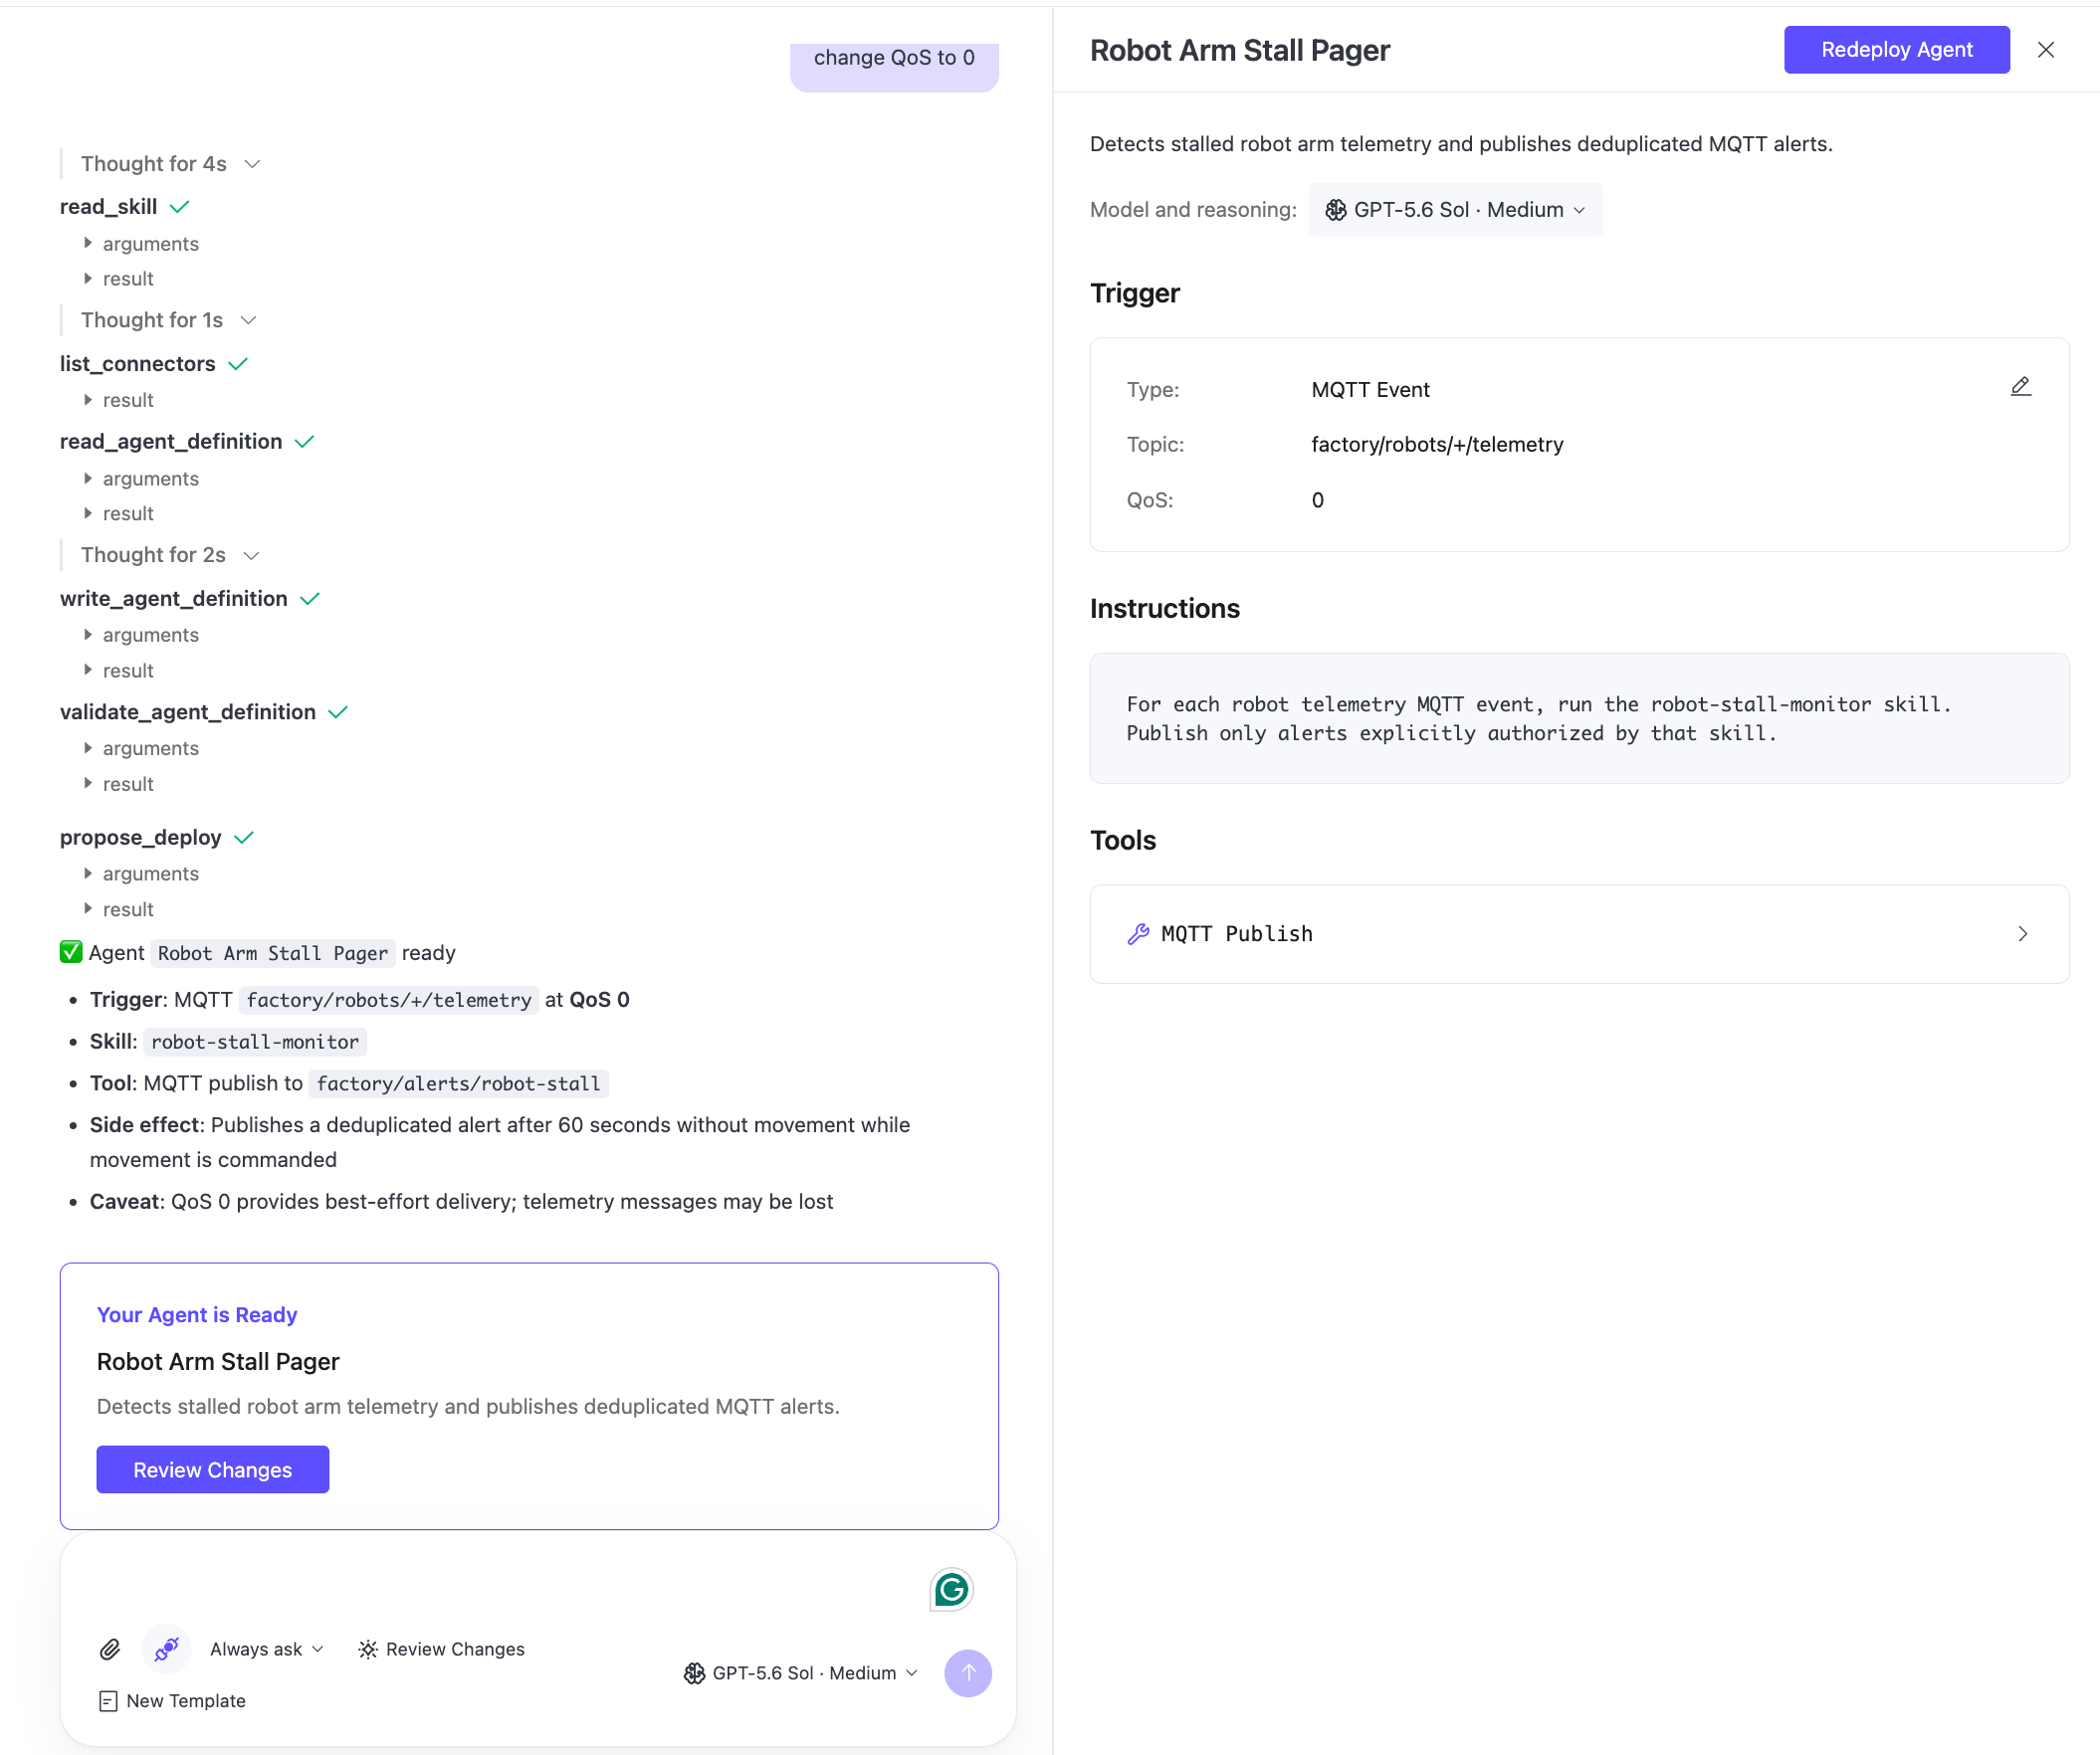Screen dimensions: 2100x1755
Task: Click the paperclip attach file icon
Action: (x=110, y=1650)
